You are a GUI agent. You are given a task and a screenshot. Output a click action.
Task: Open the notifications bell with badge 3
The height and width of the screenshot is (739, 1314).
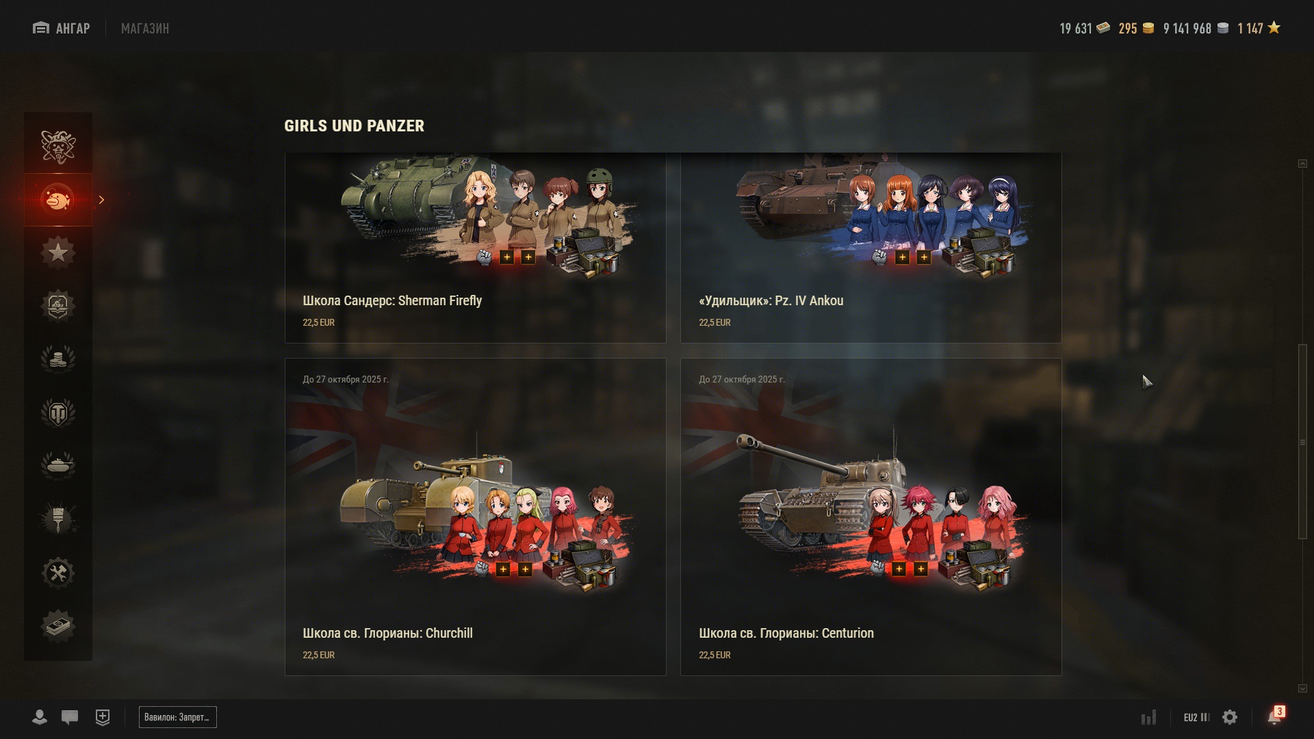1275,716
